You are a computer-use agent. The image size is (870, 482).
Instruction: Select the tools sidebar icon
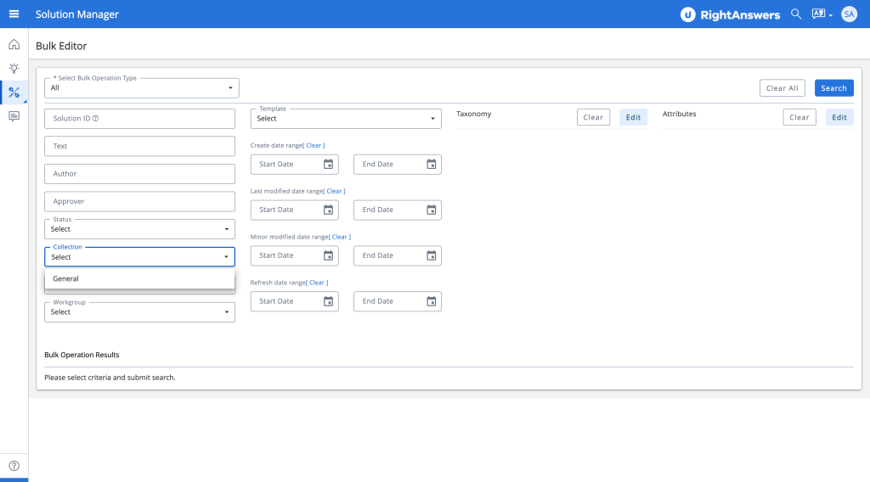pos(14,92)
